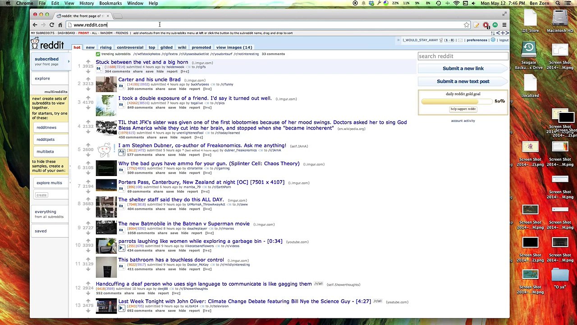Viewport: 577px width, 325px height.
Task: Expand image preview for 'Carter and his uncle Brad'
Action: (121, 86)
